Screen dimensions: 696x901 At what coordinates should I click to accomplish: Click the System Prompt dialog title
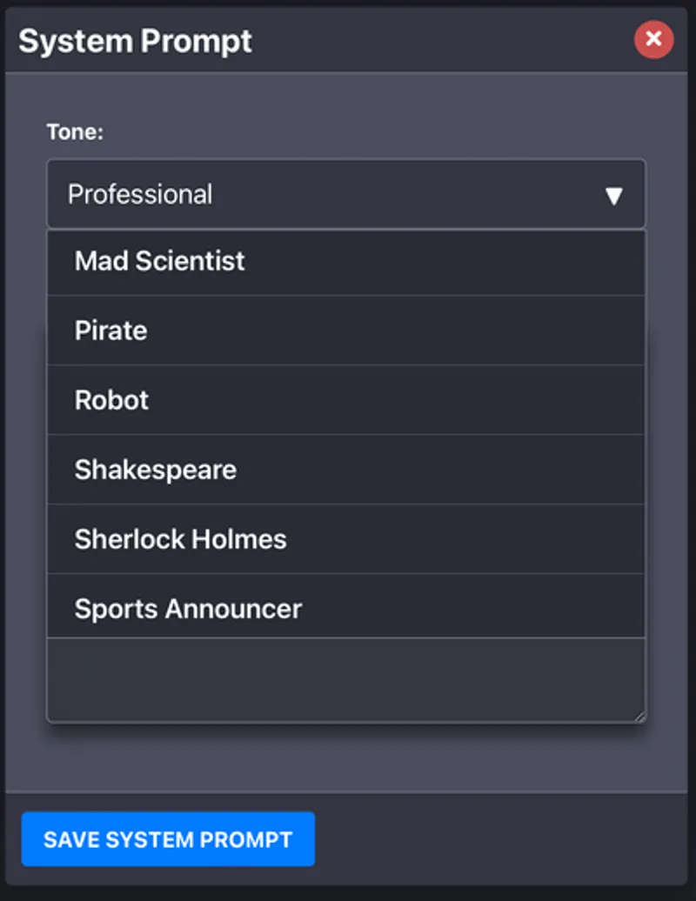click(x=136, y=41)
